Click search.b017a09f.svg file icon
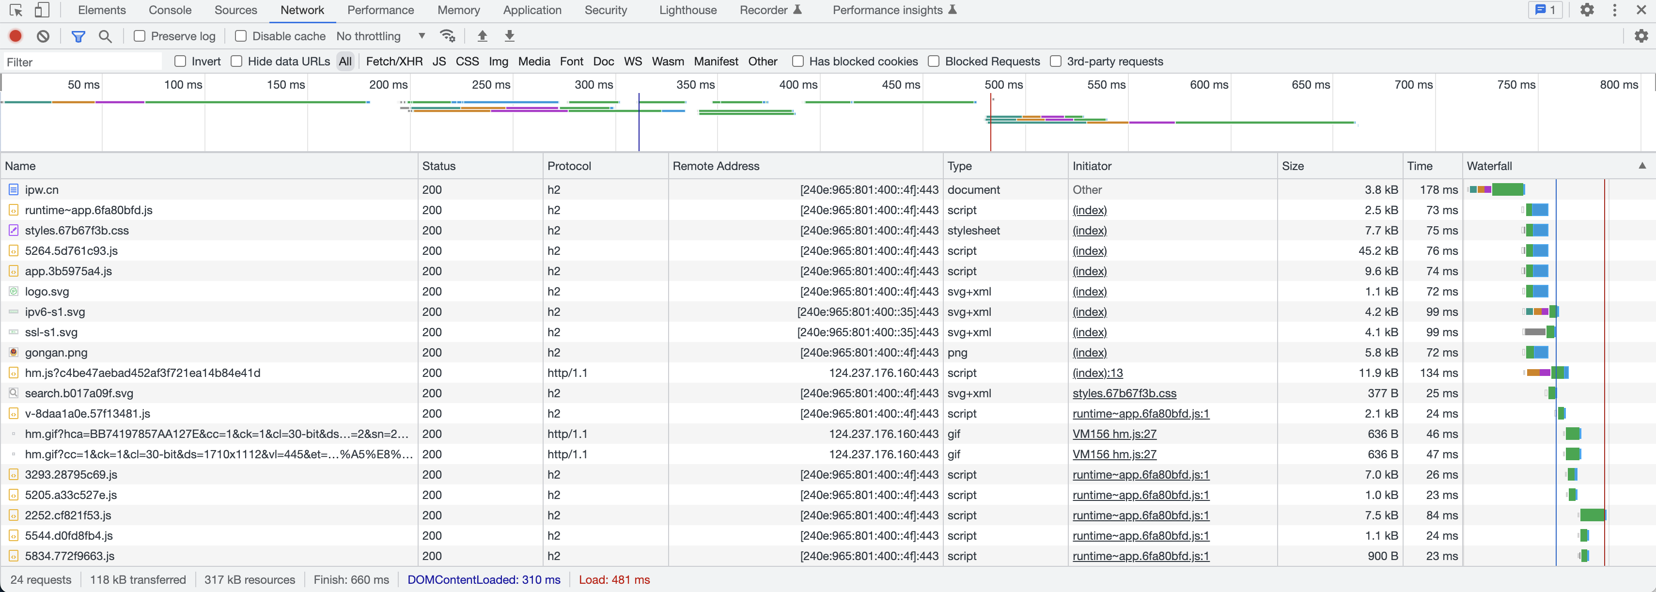Viewport: 1656px width, 592px height. (14, 393)
